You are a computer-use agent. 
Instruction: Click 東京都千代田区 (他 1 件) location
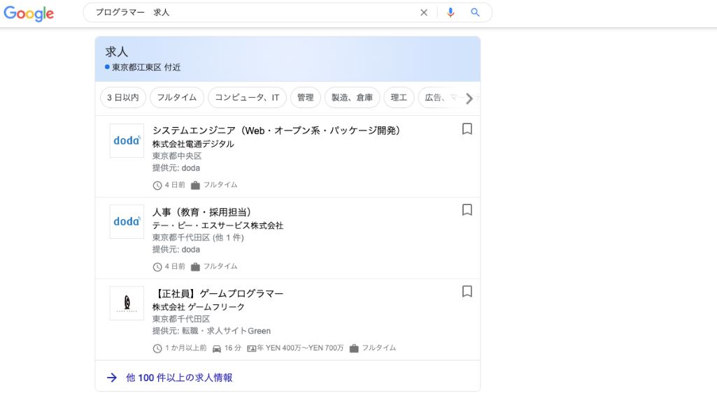tap(198, 237)
